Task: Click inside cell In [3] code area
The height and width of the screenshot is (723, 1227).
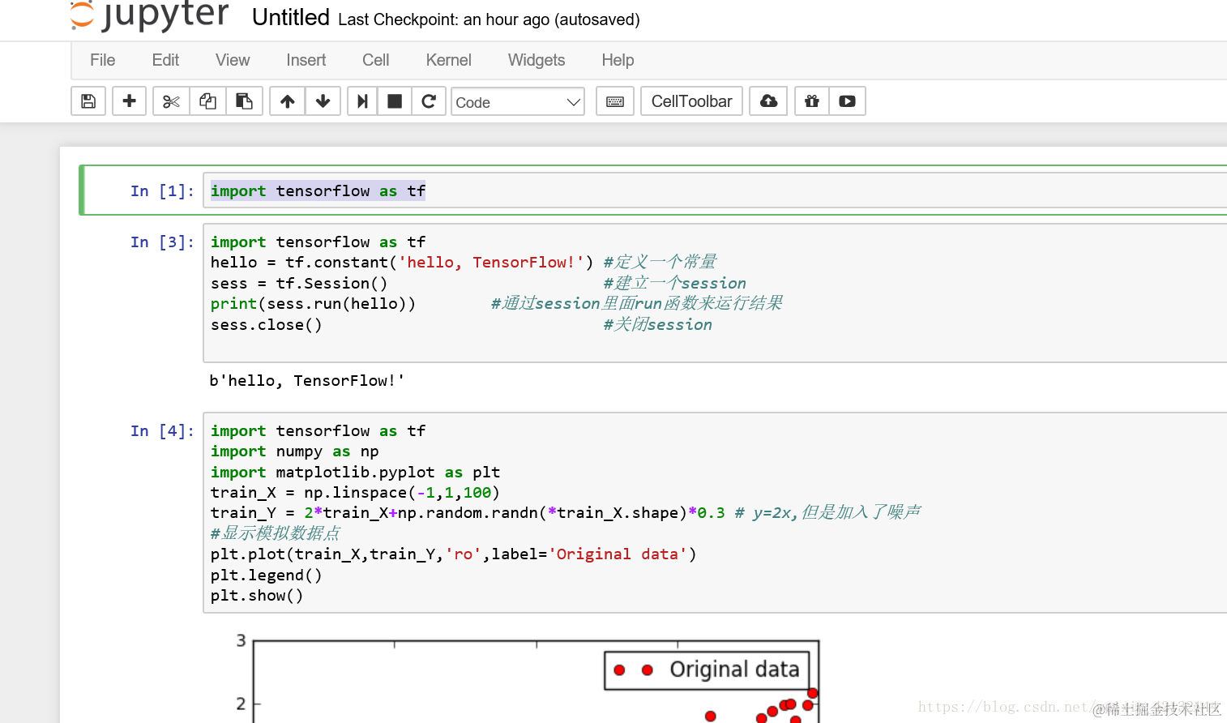Action: click(x=715, y=293)
